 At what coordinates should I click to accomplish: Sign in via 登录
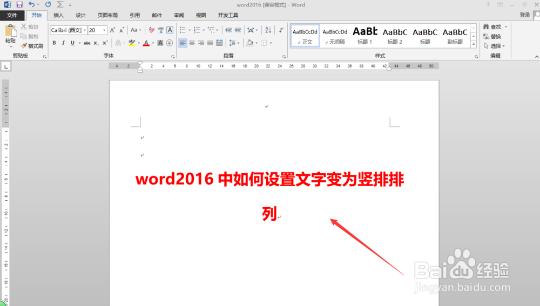coord(525,15)
